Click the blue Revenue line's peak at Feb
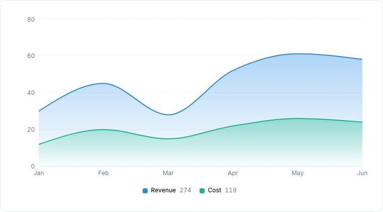The image size is (383, 212). point(103,83)
